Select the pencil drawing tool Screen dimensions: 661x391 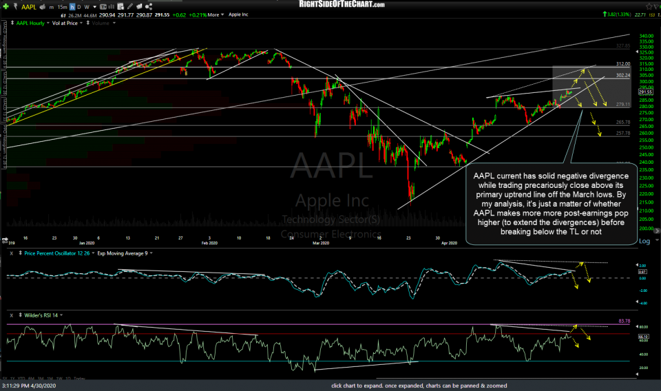130,7
